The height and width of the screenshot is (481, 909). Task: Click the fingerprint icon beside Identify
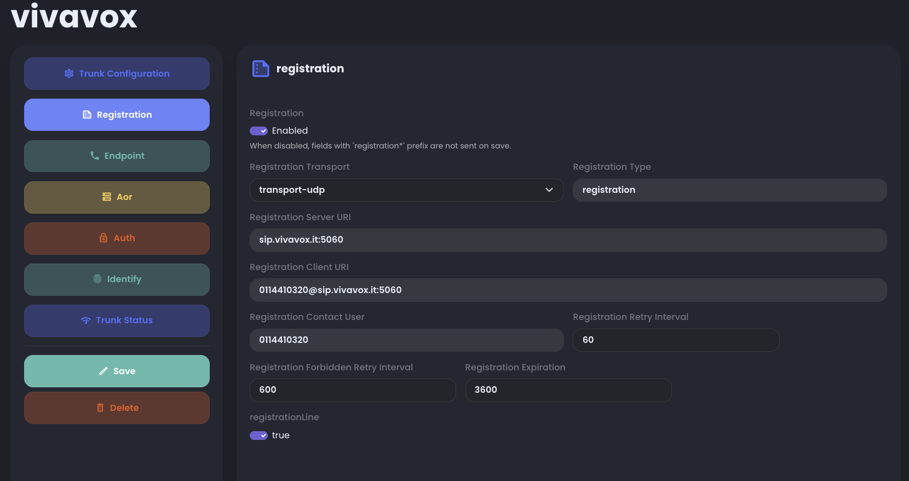click(x=97, y=279)
